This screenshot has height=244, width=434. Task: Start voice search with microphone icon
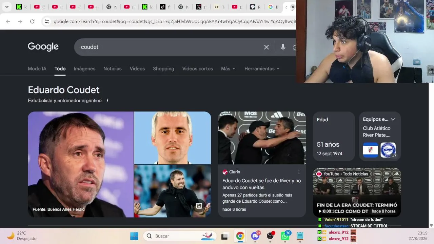tap(283, 47)
